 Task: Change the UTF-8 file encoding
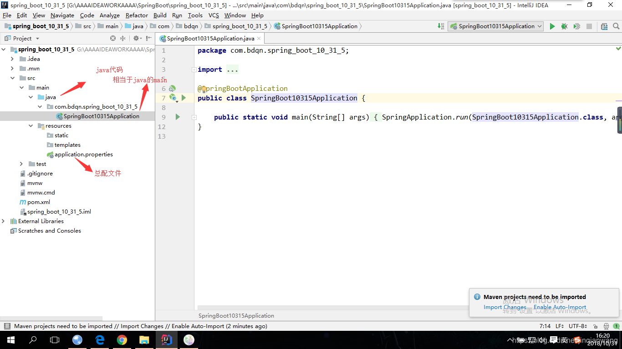[578, 326]
